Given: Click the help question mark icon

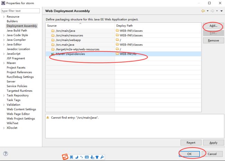Looking at the screenshot, I should click(6, 153).
